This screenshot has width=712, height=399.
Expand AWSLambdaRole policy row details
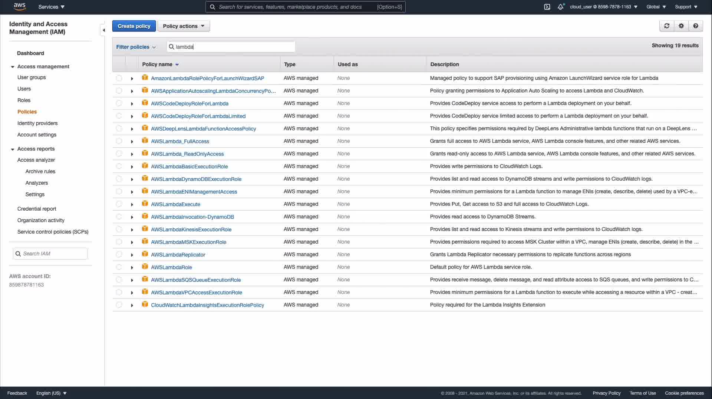(x=132, y=268)
